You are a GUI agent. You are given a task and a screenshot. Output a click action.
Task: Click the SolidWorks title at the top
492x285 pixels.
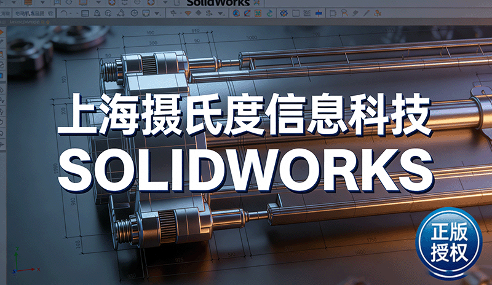pos(217,2)
